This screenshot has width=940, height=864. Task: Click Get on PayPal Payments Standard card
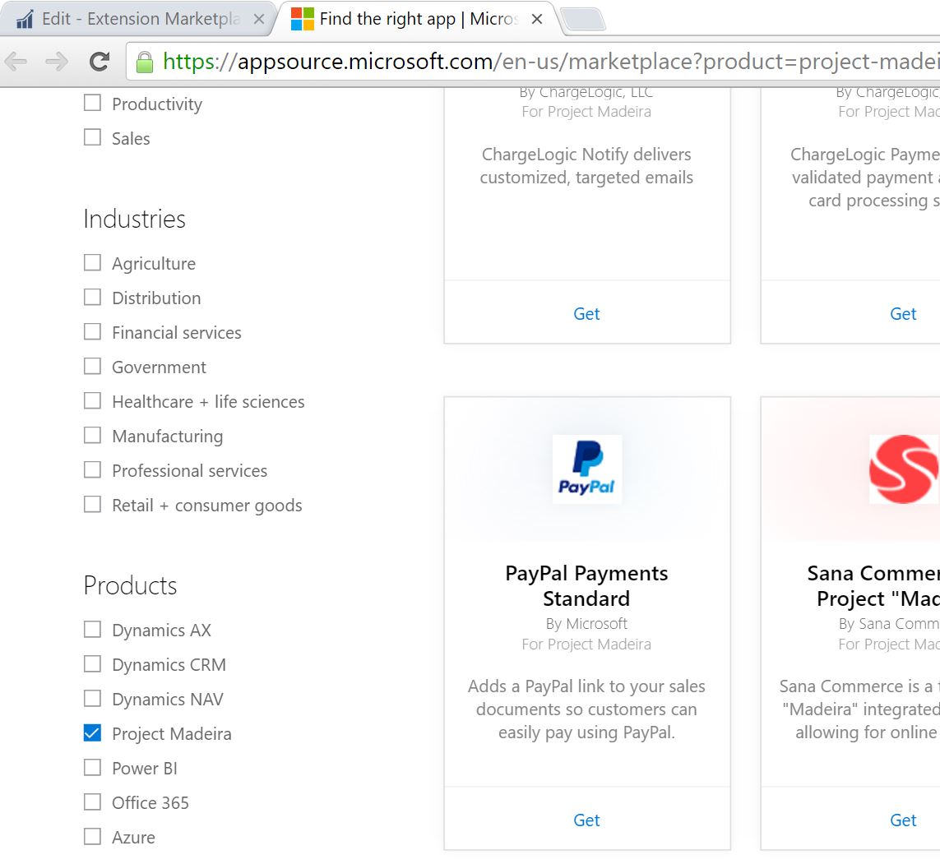click(x=586, y=820)
